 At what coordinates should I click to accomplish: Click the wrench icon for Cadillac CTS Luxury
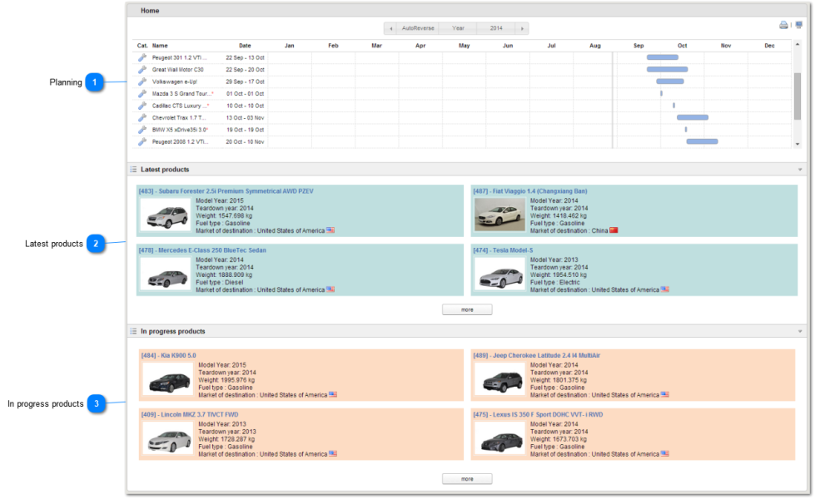click(x=142, y=106)
